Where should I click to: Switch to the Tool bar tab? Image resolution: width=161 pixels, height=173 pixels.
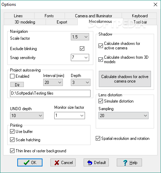(x=140, y=22)
